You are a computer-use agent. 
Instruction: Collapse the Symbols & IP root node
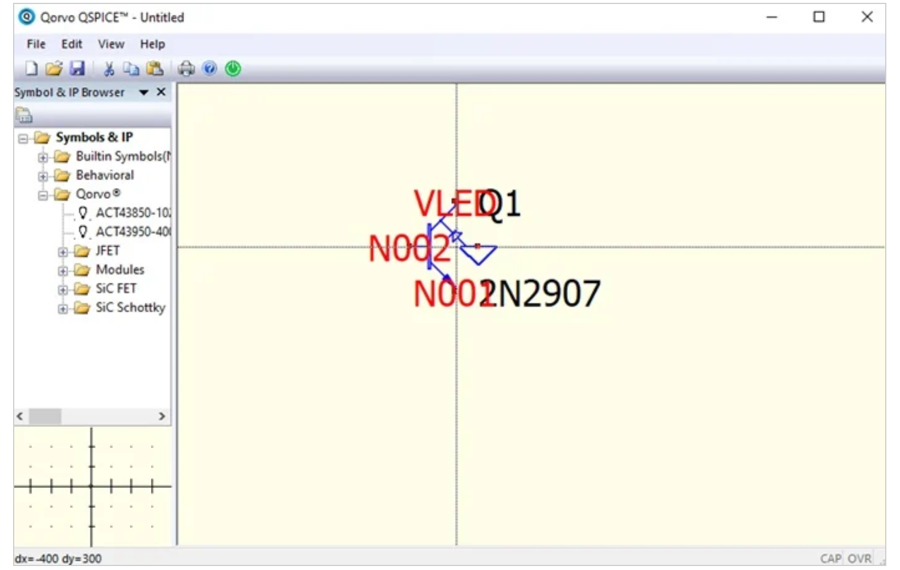(x=23, y=138)
